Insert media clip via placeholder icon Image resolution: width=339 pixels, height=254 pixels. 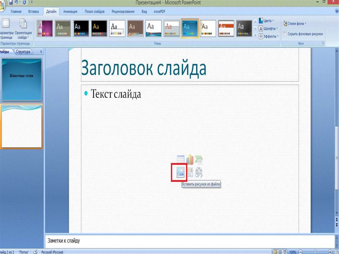(199, 172)
